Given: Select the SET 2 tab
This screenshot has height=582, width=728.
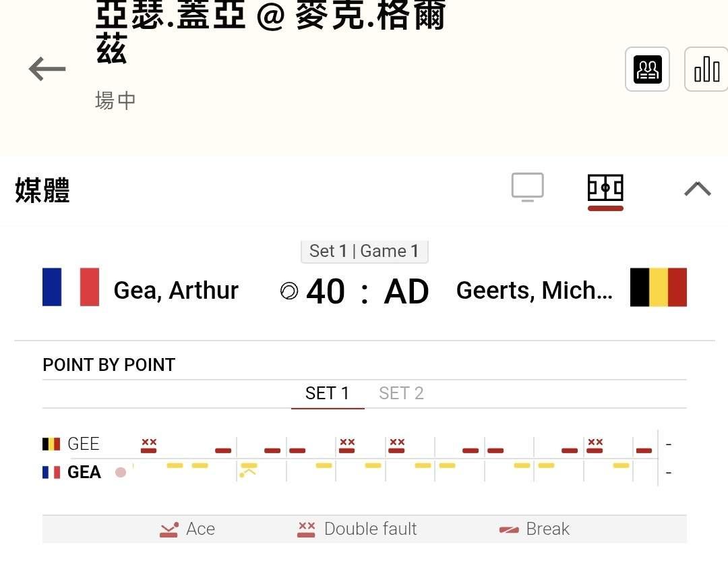Looking at the screenshot, I should tap(401, 393).
